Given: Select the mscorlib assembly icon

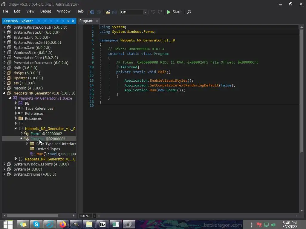Looking at the screenshot, I should point(9,88).
